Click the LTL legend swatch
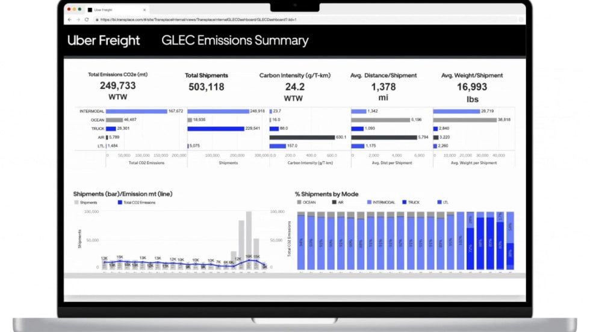Screen dimensions: 590x332 438,203
